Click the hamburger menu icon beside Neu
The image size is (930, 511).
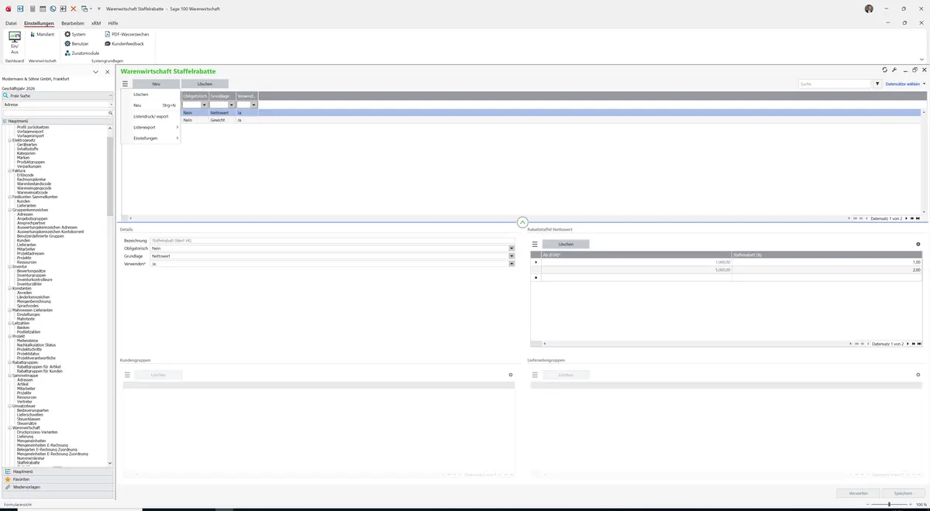[125, 84]
